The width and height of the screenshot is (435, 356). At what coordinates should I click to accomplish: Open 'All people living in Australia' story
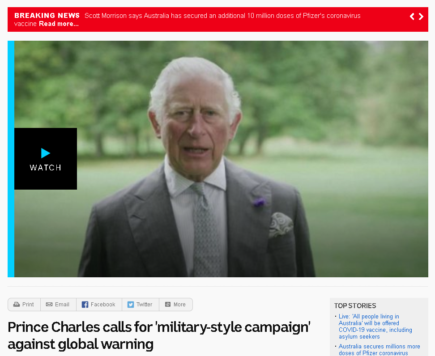click(x=375, y=326)
